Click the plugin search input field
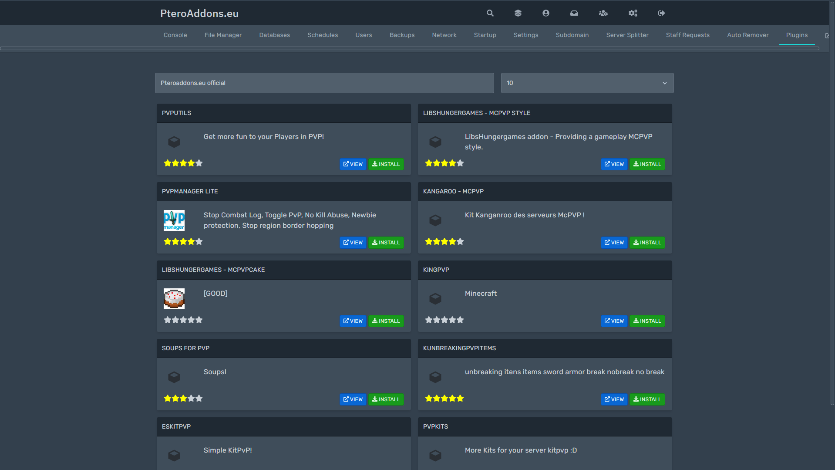Screen dimensions: 835x470 [x=324, y=83]
